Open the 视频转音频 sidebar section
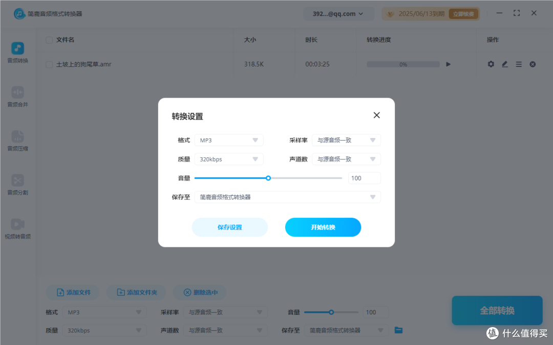 (x=17, y=229)
